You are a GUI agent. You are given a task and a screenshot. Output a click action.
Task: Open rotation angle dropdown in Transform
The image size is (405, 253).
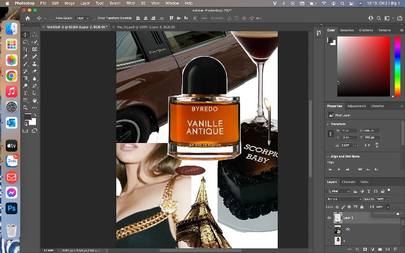coord(355,145)
